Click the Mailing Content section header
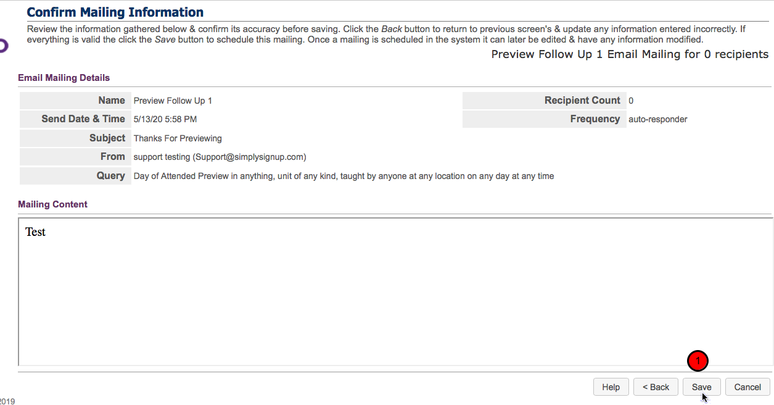This screenshot has width=774, height=405. (53, 204)
